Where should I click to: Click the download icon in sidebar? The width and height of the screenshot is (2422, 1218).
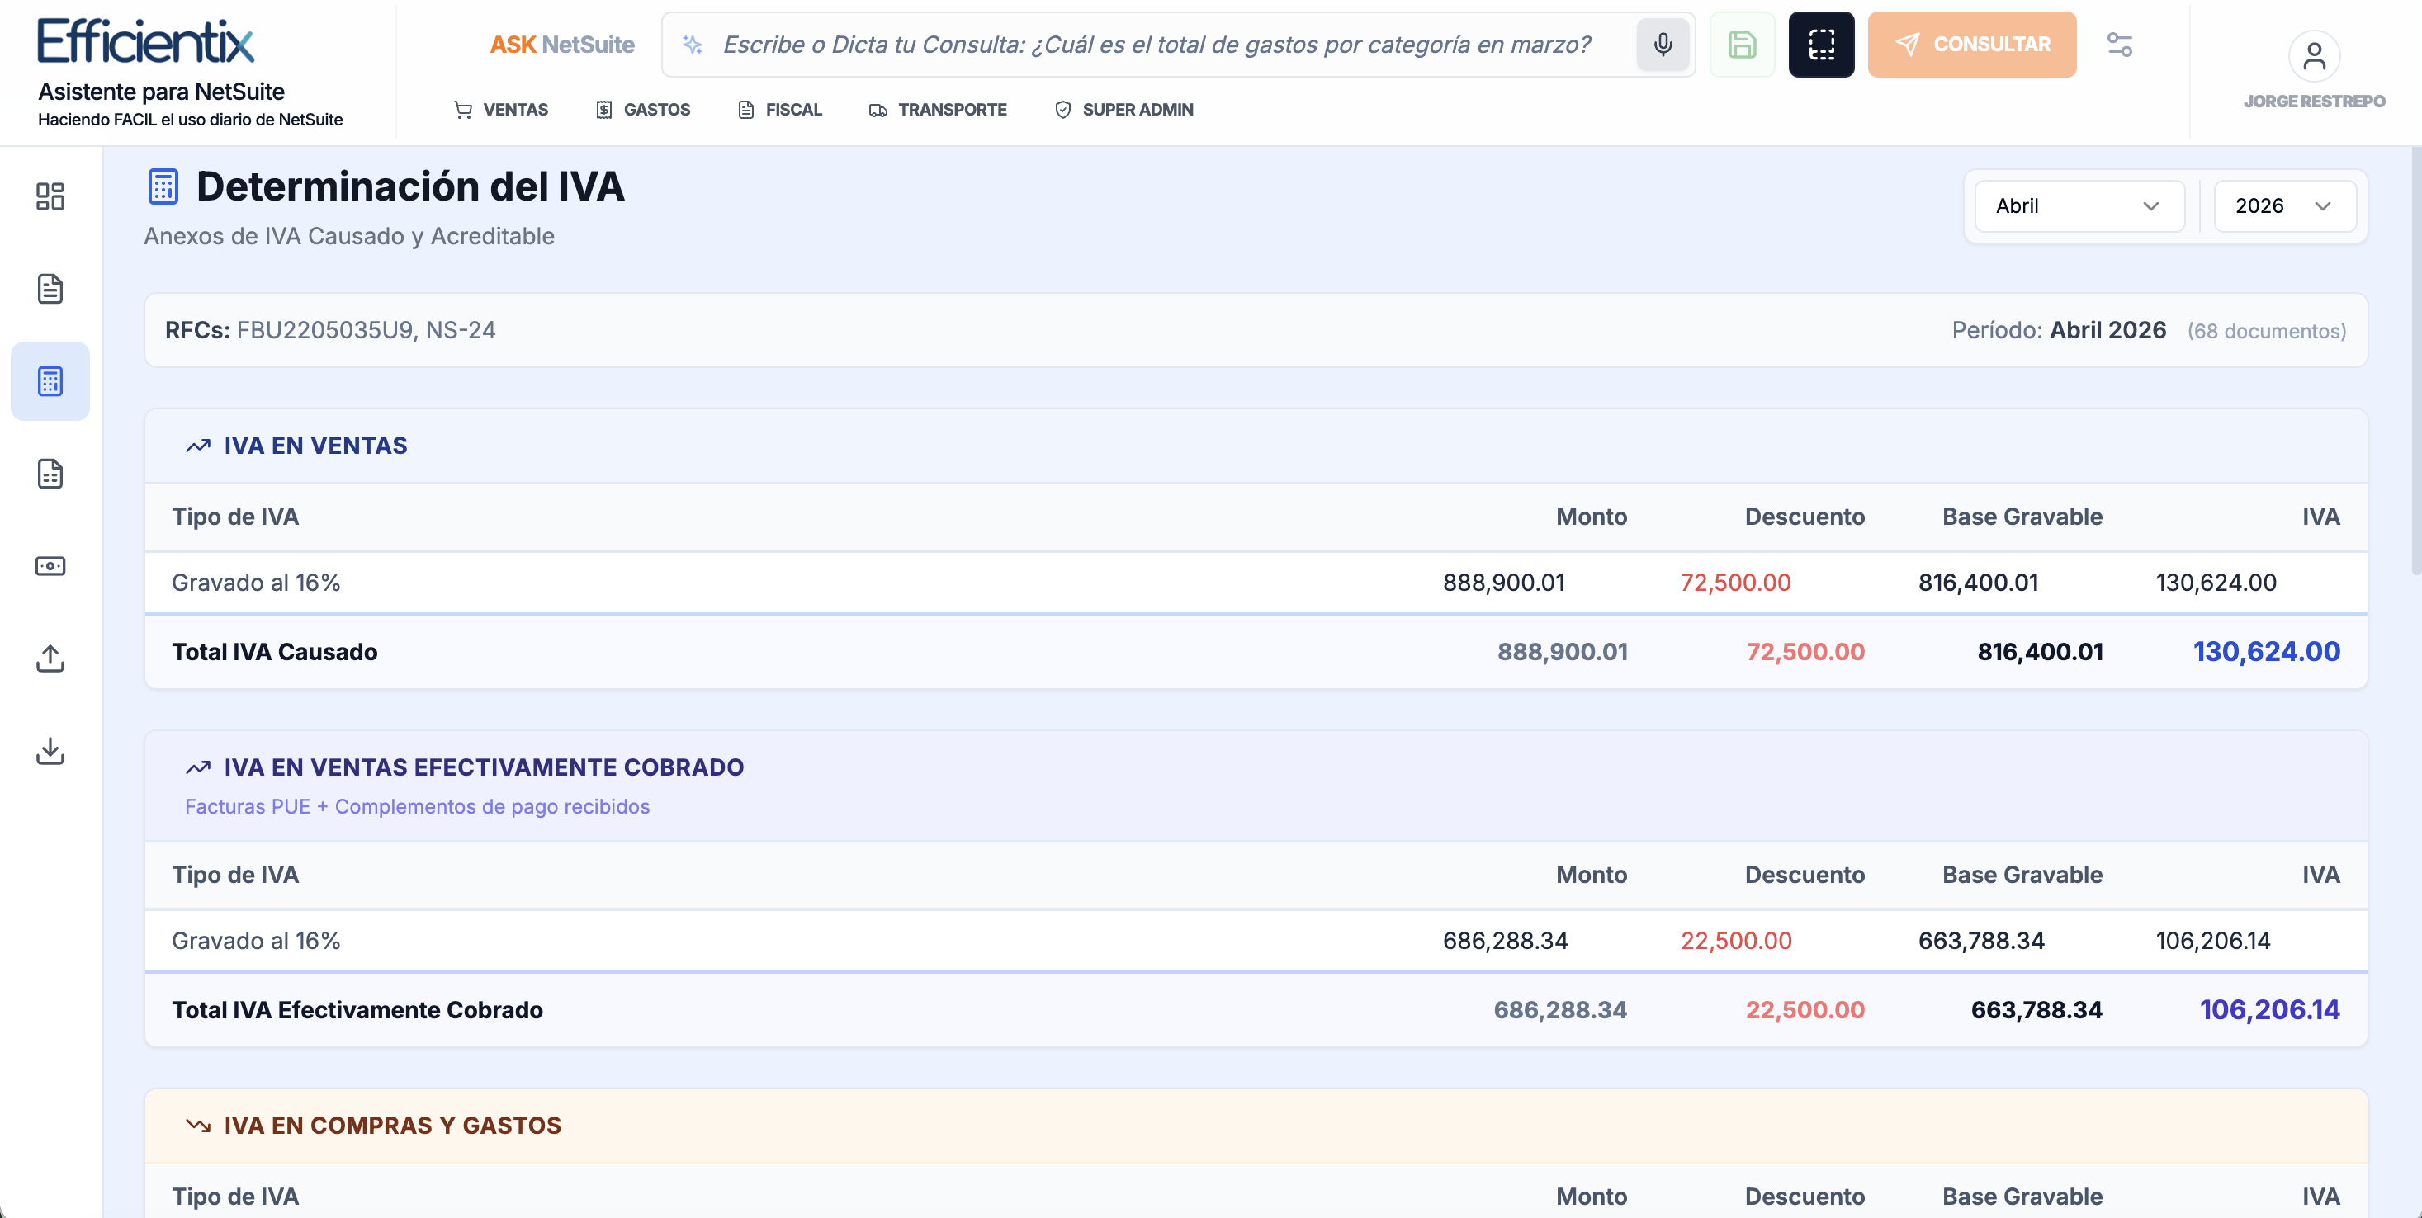50,750
